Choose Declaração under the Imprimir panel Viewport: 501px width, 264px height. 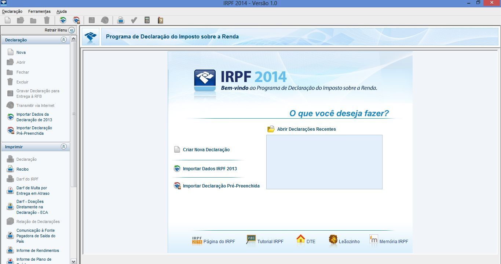[x=22, y=159]
